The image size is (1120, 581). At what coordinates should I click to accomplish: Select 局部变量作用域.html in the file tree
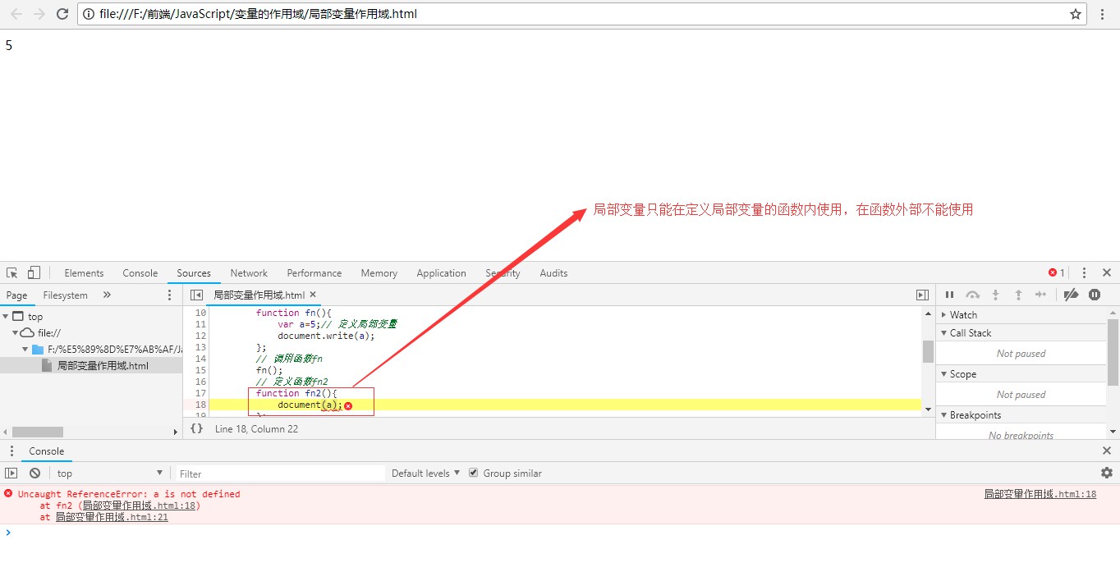(x=103, y=366)
